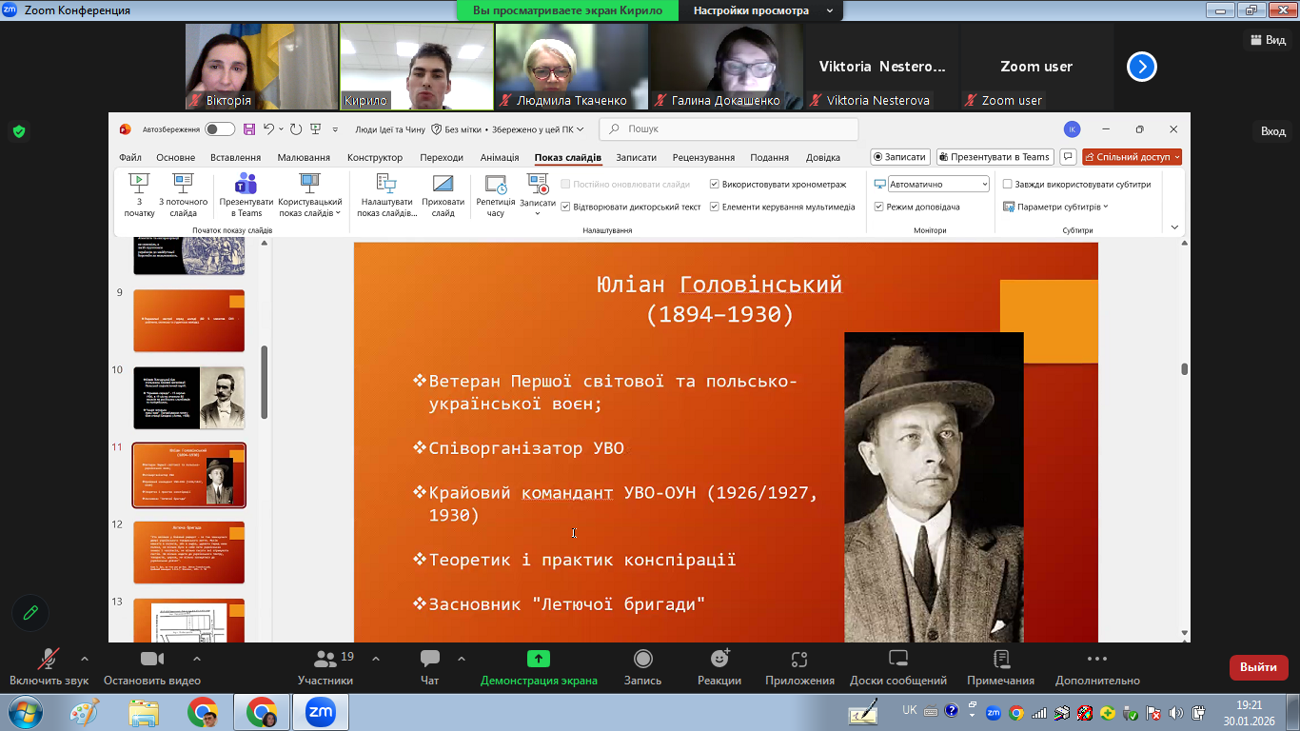The height and width of the screenshot is (731, 1300).
Task: Click the green annotation pencil icon
Action: click(x=31, y=613)
